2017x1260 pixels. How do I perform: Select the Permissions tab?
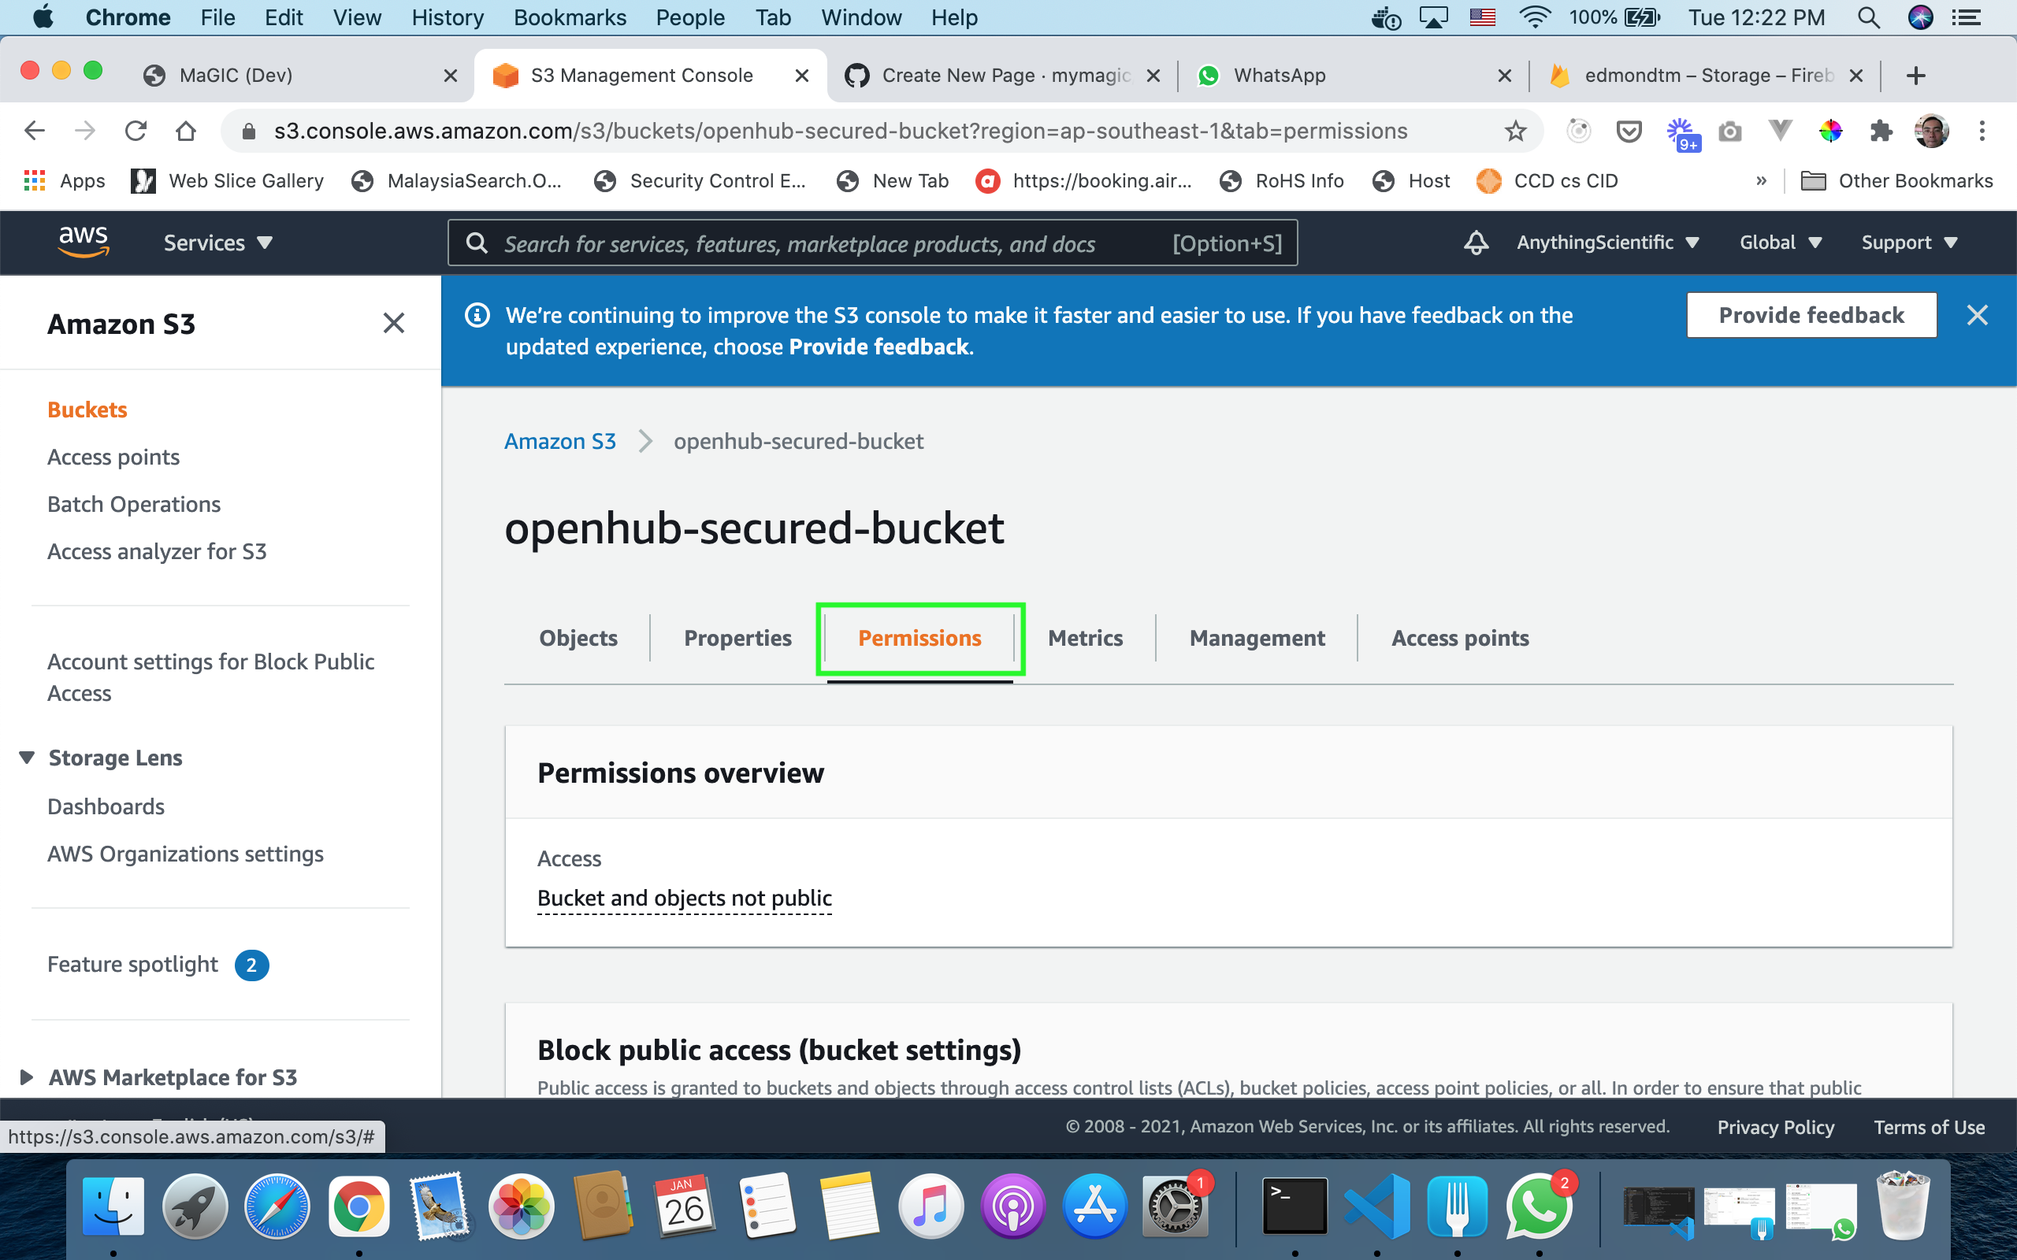pyautogui.click(x=919, y=638)
